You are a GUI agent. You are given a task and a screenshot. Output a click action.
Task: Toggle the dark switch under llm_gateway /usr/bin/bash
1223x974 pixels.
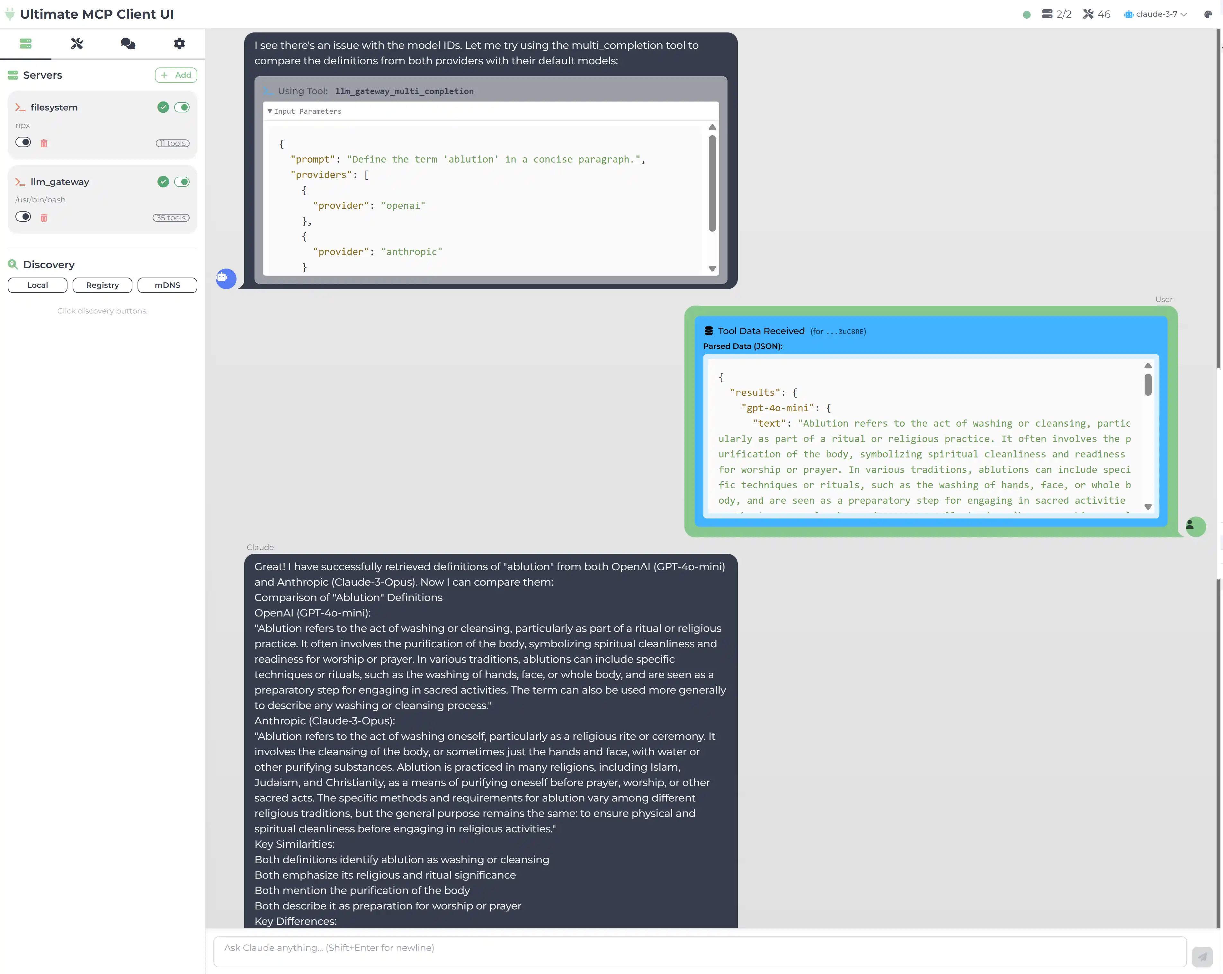point(23,217)
